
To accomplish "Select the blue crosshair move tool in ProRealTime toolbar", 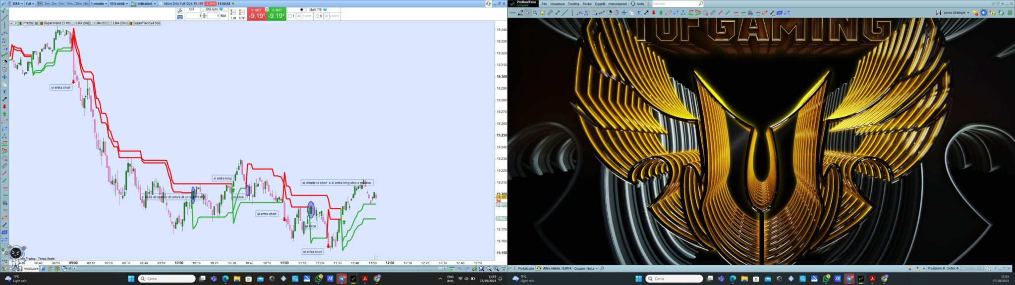I will pos(624,13).
